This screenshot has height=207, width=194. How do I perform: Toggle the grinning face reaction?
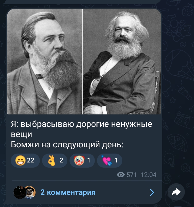pyautogui.click(x=25, y=160)
